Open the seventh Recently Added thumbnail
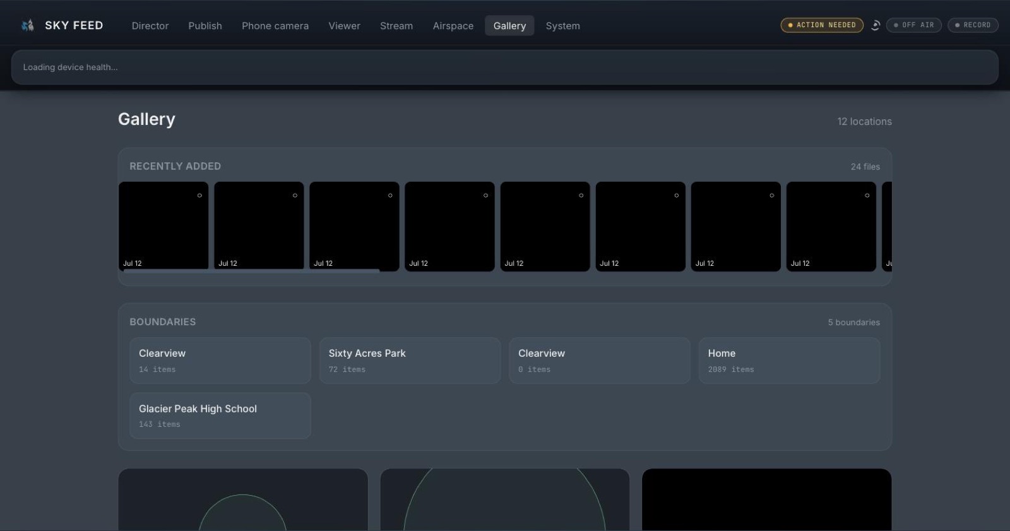Screen dimensions: 1010x531 [x=735, y=226]
